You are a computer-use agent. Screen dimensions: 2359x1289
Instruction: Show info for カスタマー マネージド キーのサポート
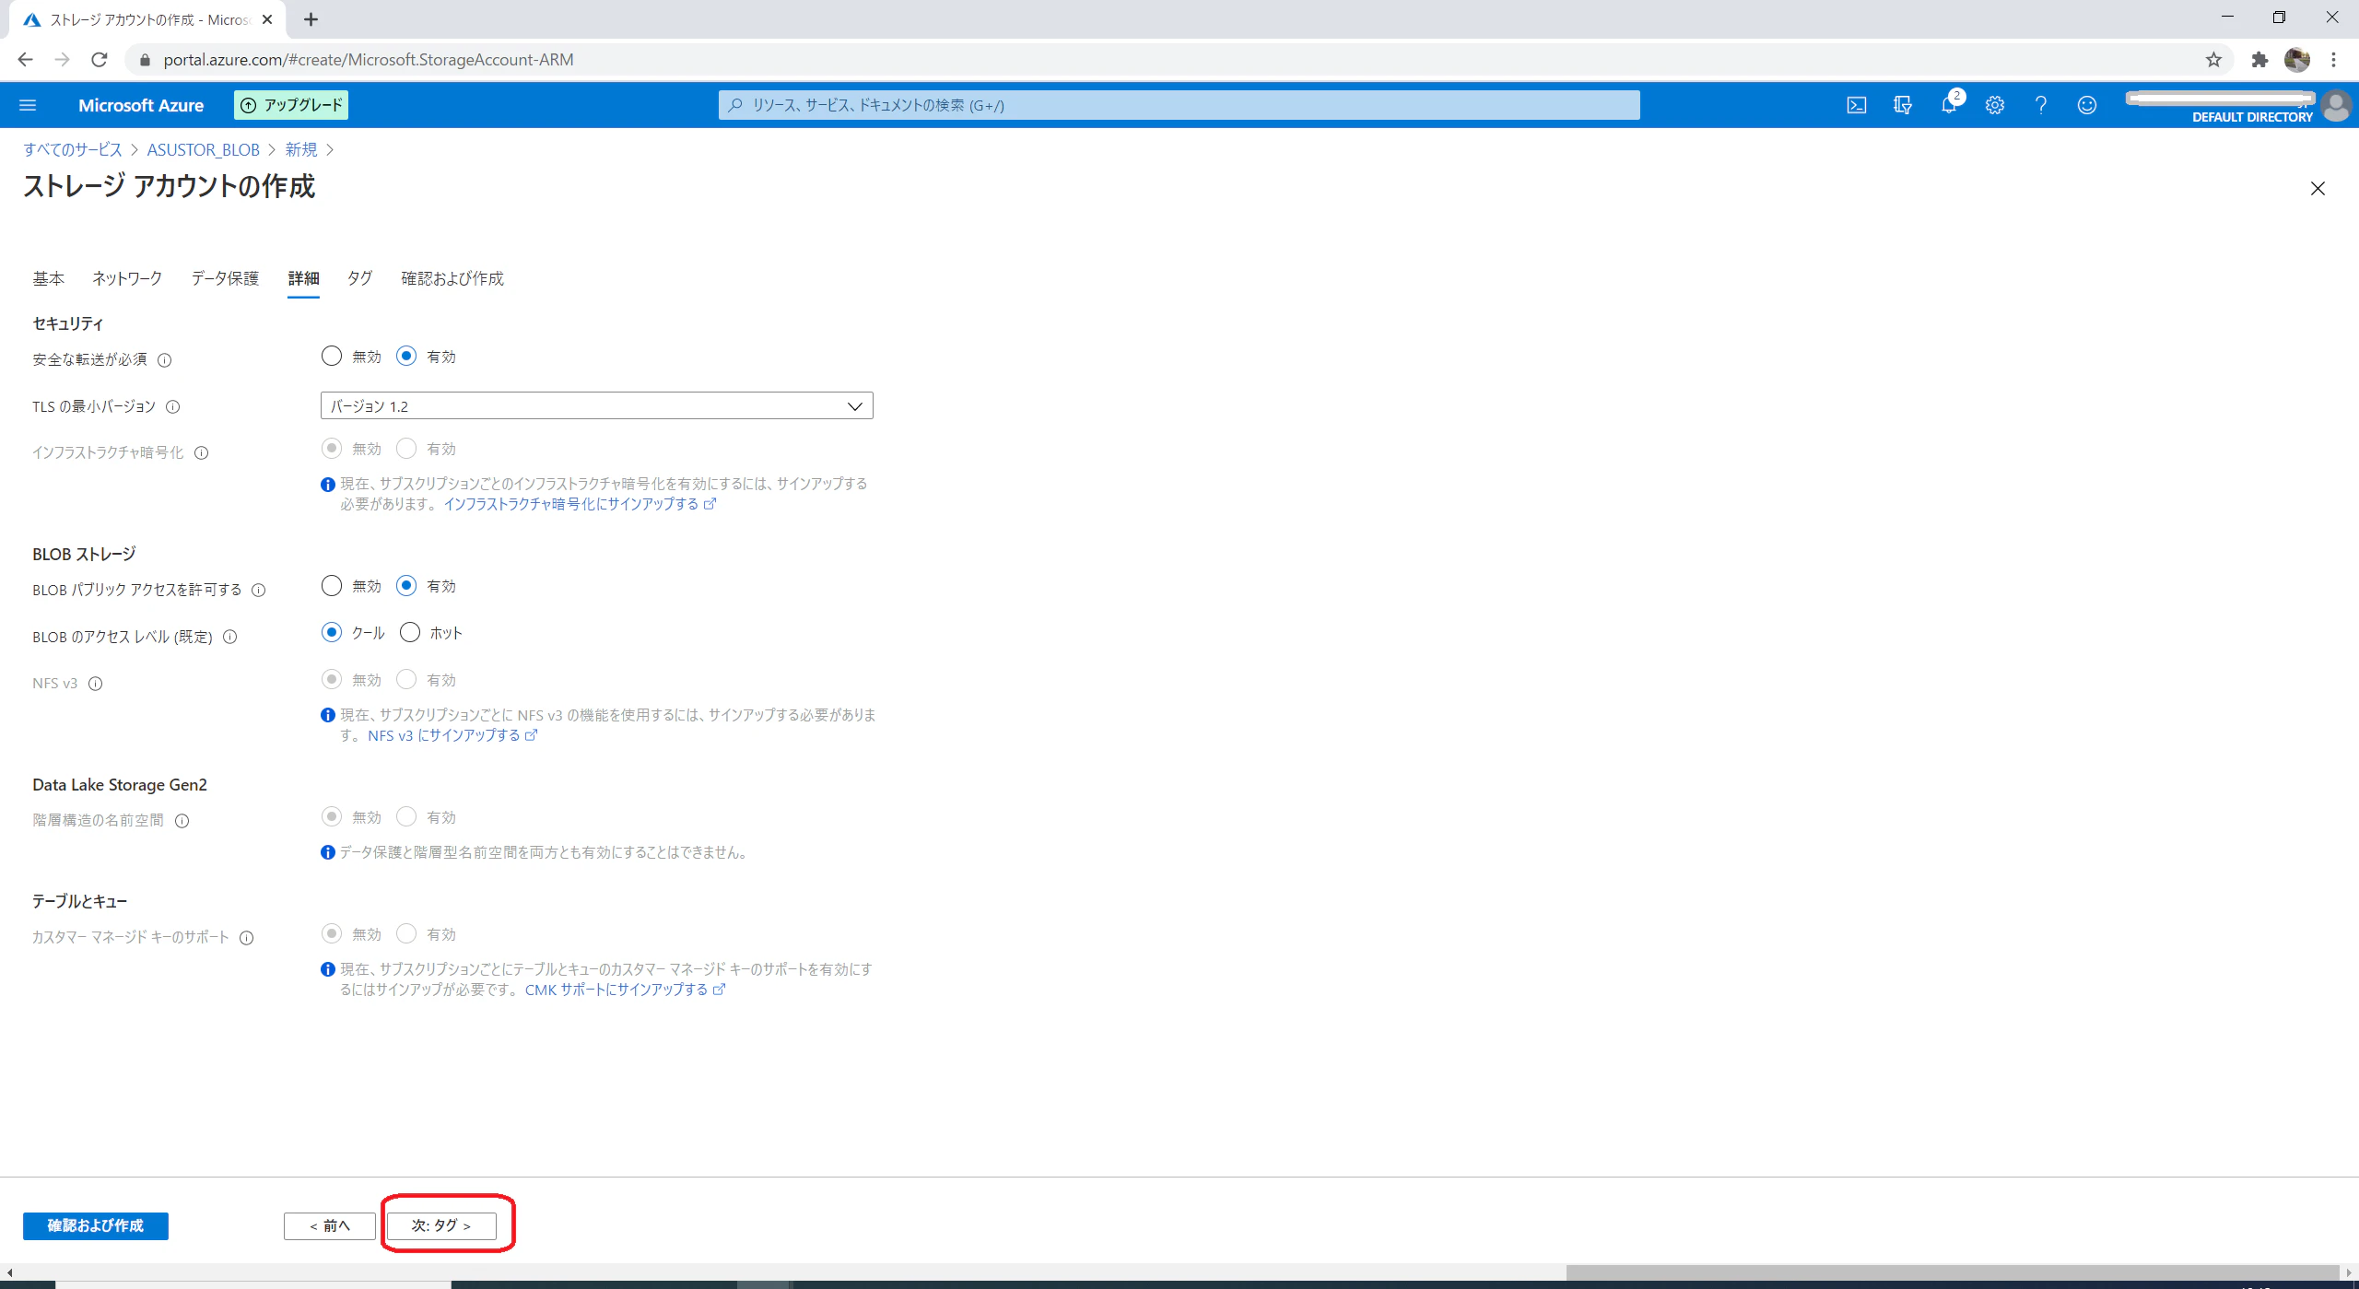[x=247, y=938]
